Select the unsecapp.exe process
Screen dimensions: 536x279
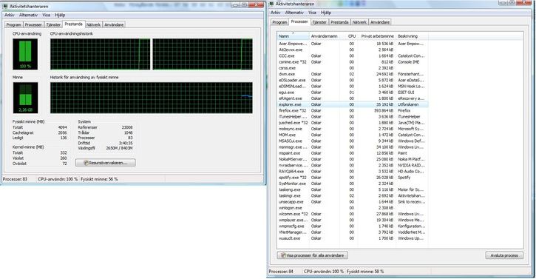353,201
